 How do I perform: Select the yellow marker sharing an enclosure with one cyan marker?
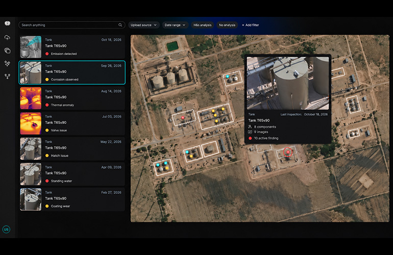click(x=191, y=156)
